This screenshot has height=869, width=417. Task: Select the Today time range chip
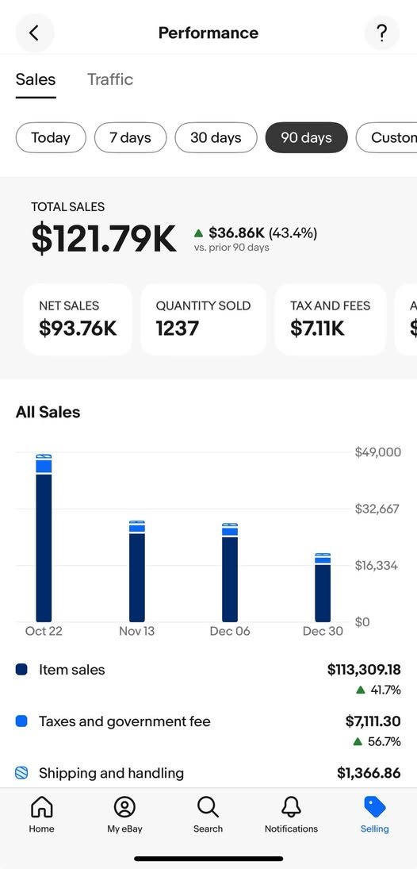[x=51, y=137]
